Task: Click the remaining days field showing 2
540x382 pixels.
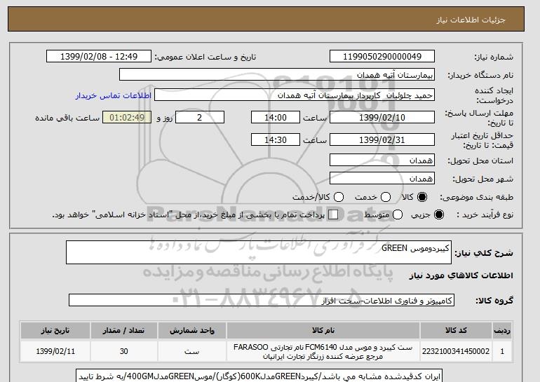Action: click(200, 117)
